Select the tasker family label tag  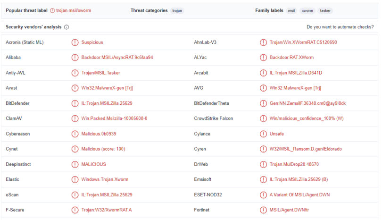click(x=325, y=10)
